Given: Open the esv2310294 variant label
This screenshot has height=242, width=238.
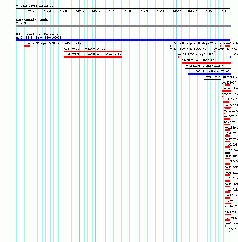Looking at the screenshot, I should click(229, 83).
